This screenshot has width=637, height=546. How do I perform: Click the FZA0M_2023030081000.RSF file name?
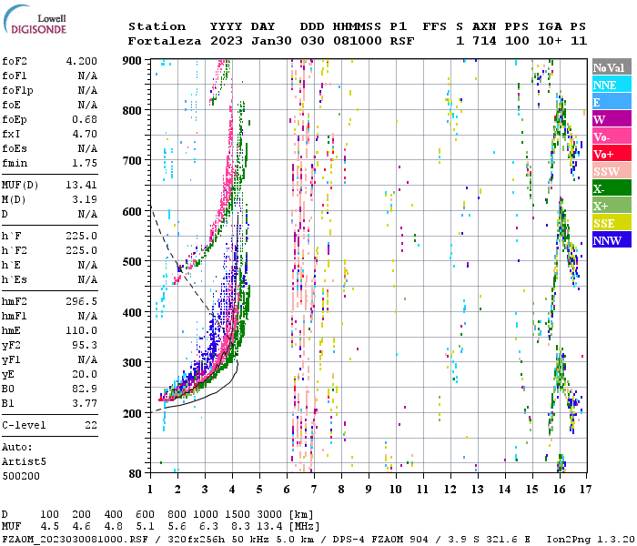click(75, 539)
